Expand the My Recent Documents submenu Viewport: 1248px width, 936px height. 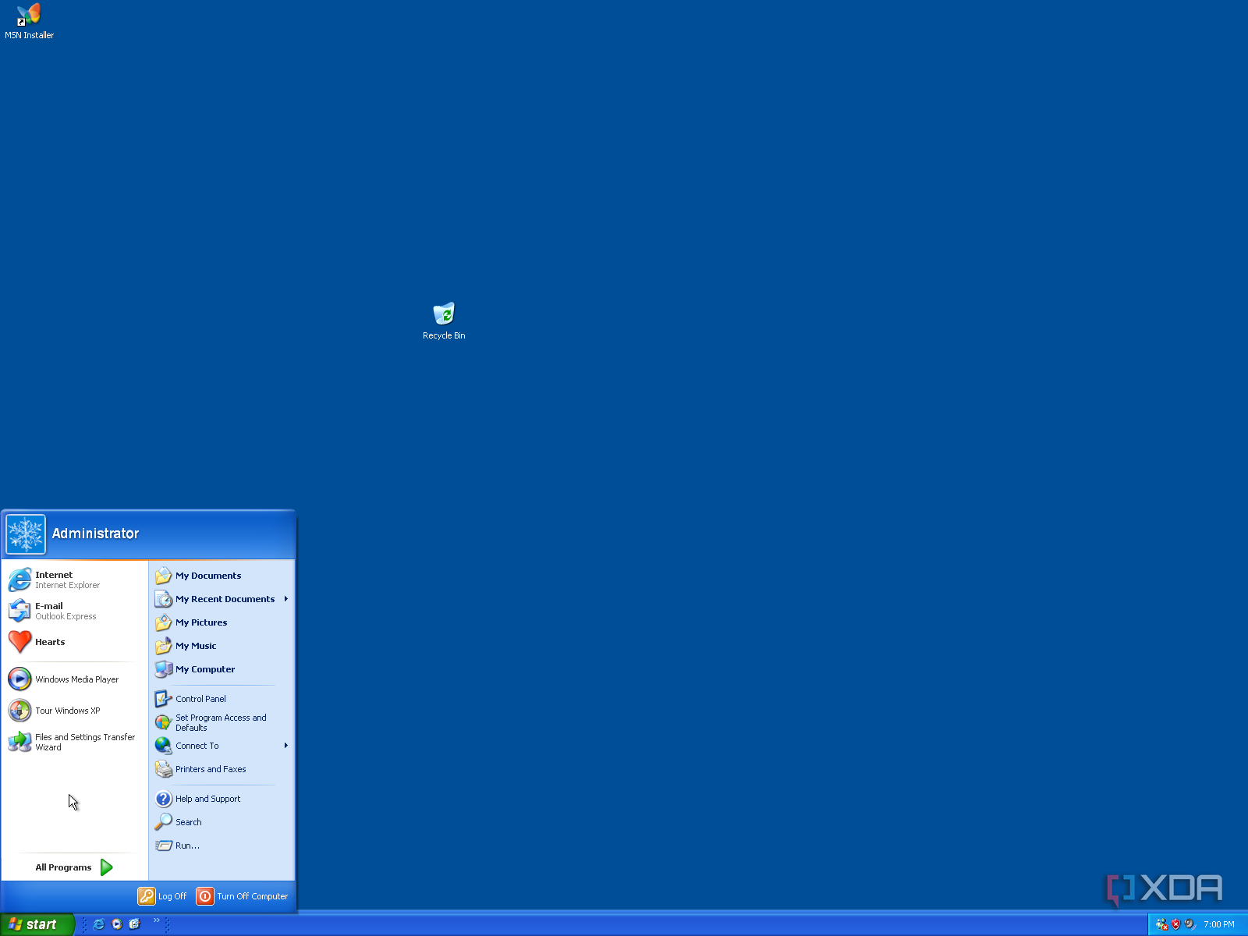[x=222, y=599]
